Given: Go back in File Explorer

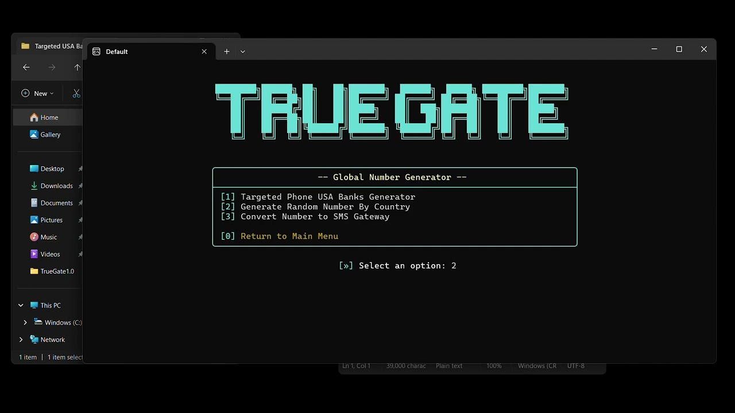Looking at the screenshot, I should point(26,68).
